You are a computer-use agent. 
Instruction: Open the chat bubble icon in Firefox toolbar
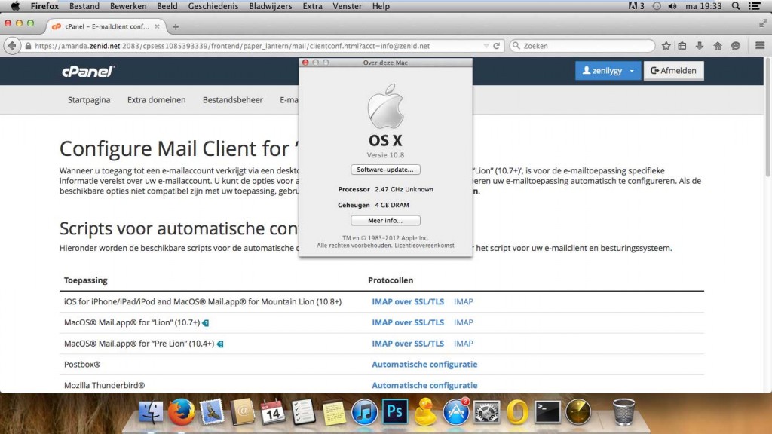[x=736, y=46]
